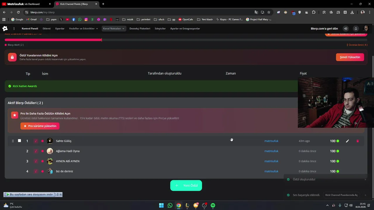Screen dimensions: 374x210
Task: Open browser downloads icon
Action: coord(352,12)
